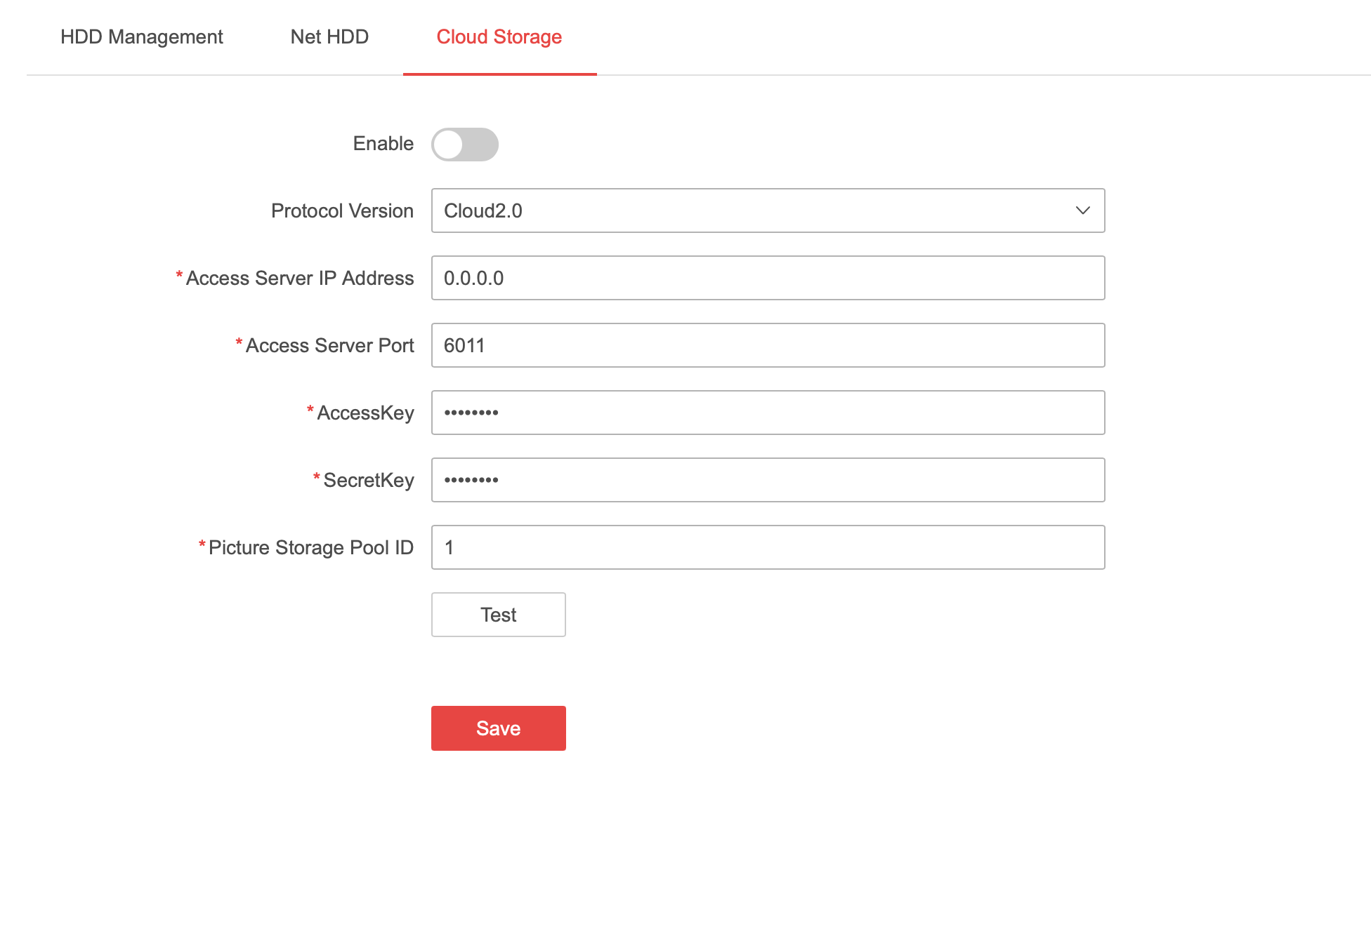
Task: Open the Protocol Version dropdown
Action: [767, 210]
